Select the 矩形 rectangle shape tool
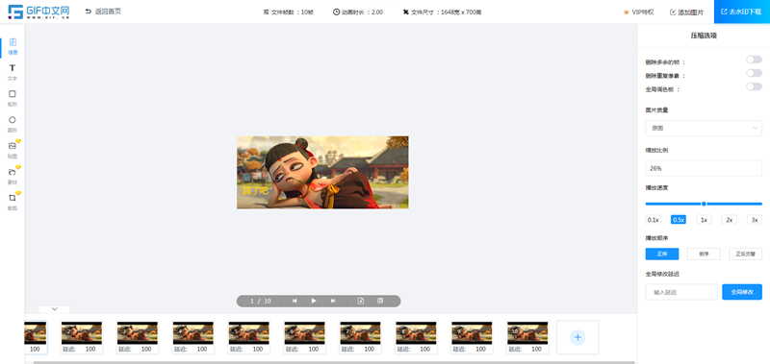This screenshot has width=770, height=364. (x=13, y=98)
